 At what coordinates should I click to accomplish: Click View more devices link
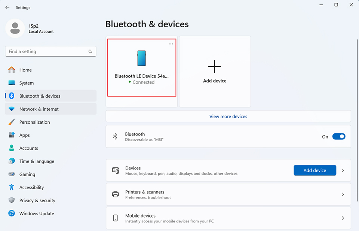pos(228,116)
